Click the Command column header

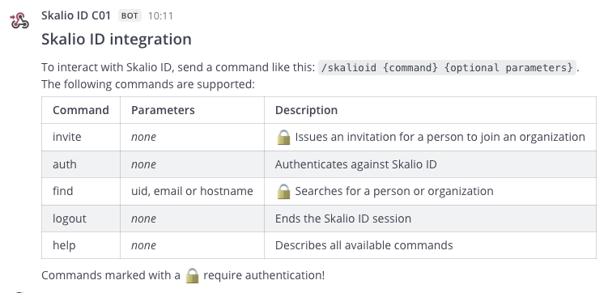point(81,110)
